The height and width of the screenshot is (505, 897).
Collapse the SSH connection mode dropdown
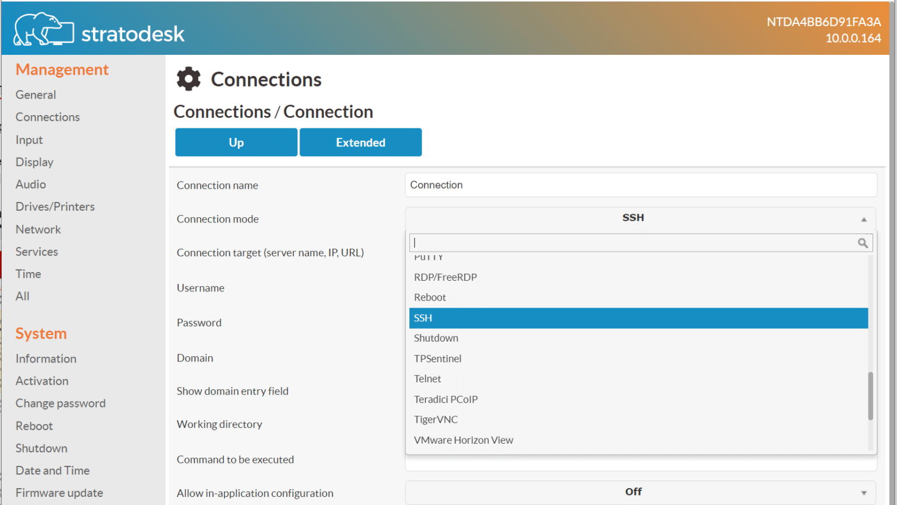[x=641, y=218]
